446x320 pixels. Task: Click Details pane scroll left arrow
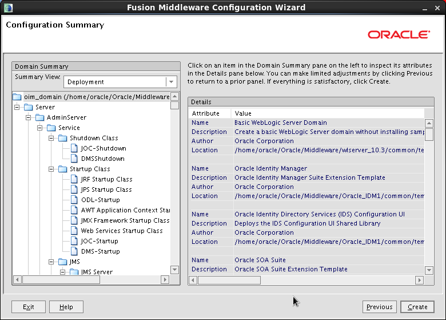[193, 280]
